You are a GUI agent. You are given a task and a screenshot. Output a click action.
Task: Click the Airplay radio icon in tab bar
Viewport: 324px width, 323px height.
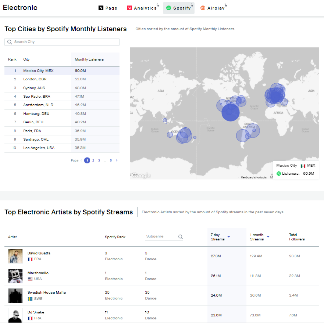(203, 8)
